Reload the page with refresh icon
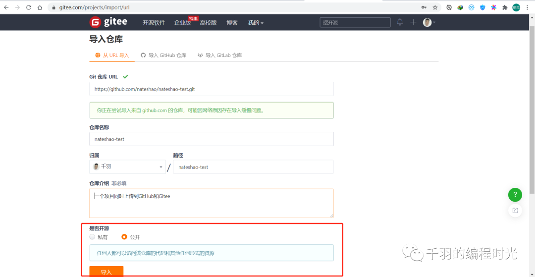Screen dimensions: 535x277 click(x=29, y=7)
